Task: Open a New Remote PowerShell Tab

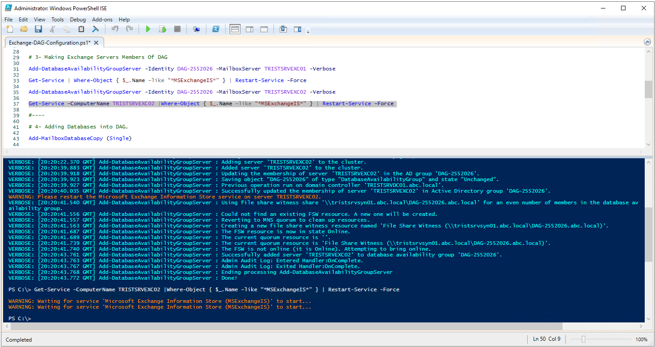Action: [x=197, y=29]
